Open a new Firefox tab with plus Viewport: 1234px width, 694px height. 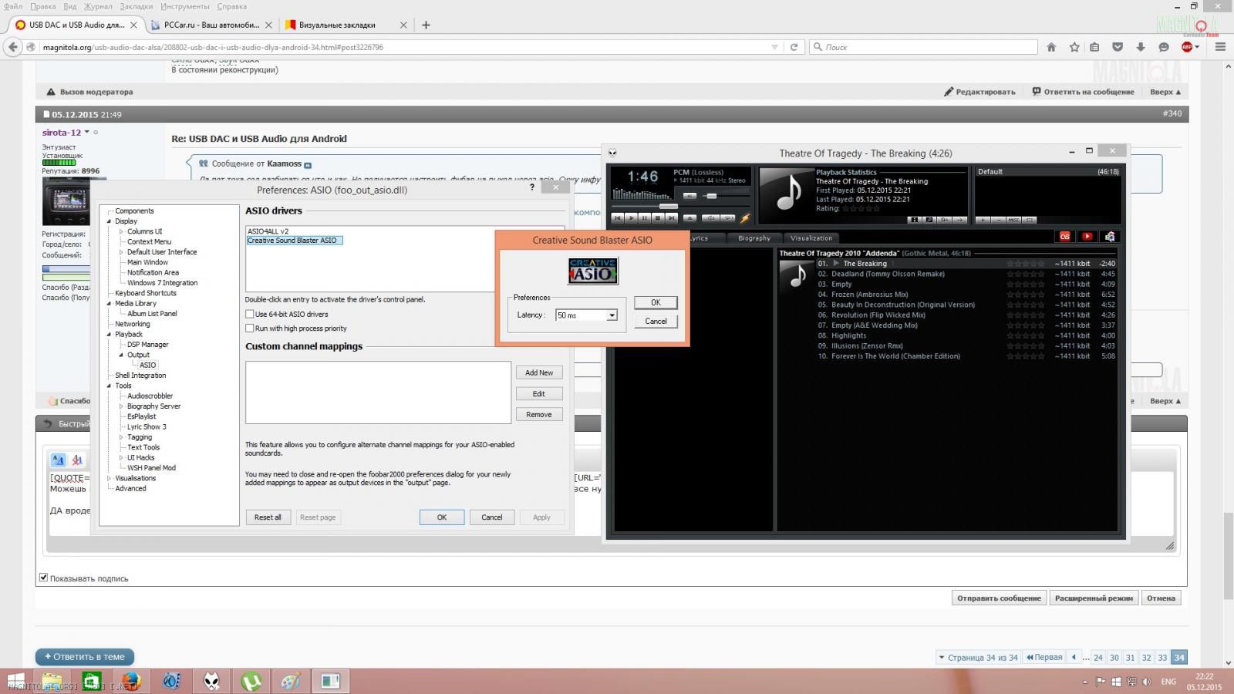click(426, 25)
